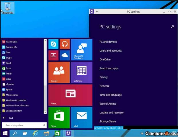Open the People tile
This screenshot has width=178, height=137.
[59, 73]
